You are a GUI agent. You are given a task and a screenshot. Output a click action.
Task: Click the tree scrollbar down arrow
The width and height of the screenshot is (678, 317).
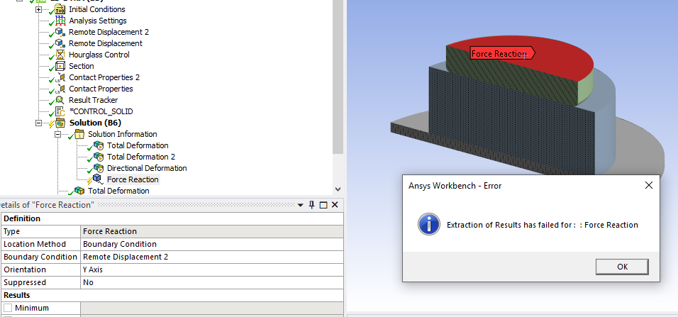coord(338,189)
